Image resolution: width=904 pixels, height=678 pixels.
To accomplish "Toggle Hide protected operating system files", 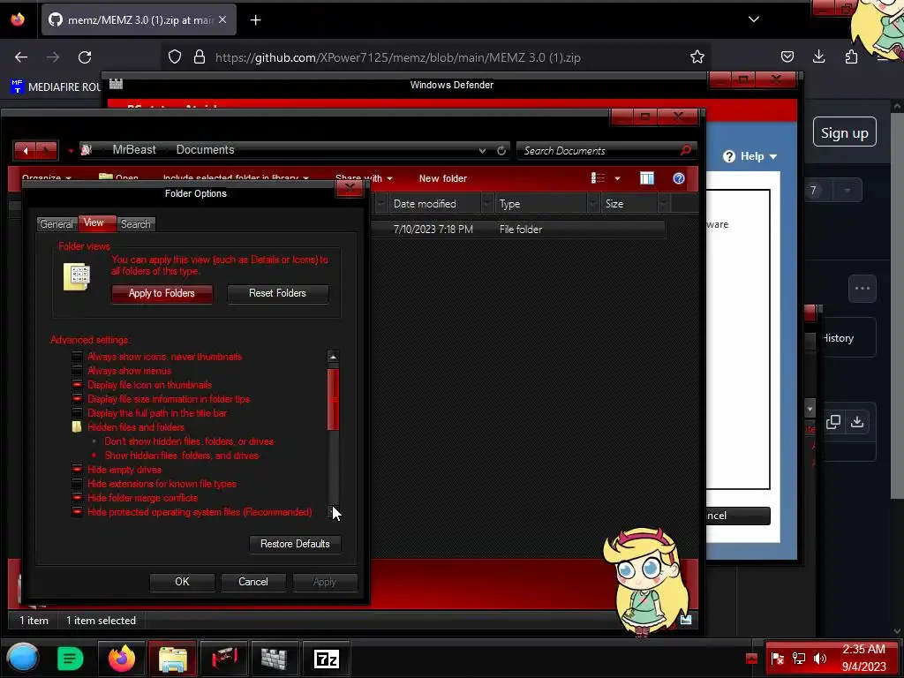I will click(x=78, y=512).
